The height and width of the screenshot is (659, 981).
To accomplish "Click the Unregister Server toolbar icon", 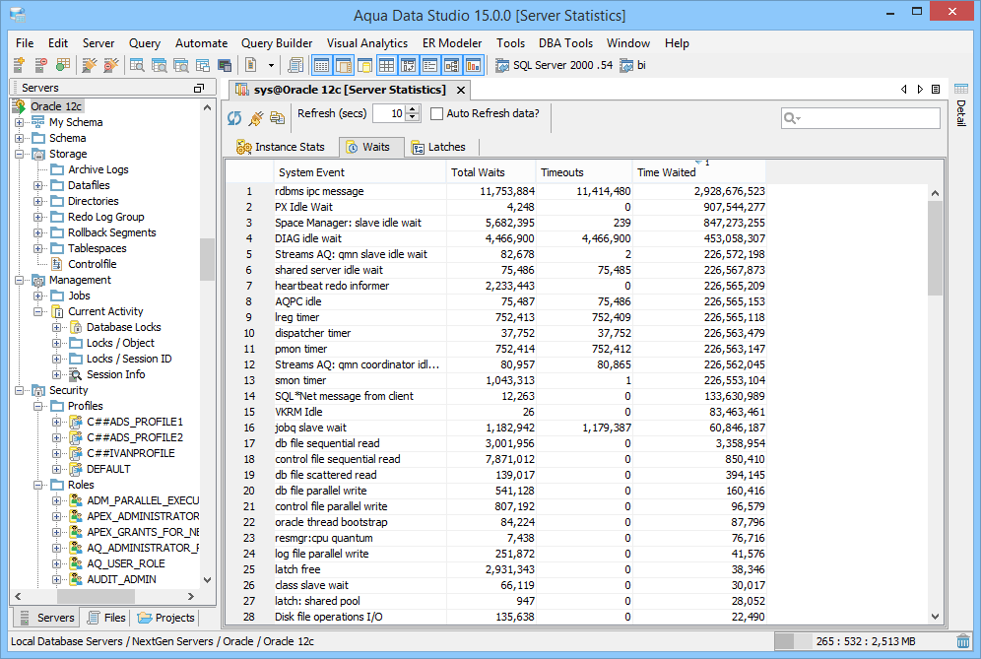I will click(x=40, y=65).
